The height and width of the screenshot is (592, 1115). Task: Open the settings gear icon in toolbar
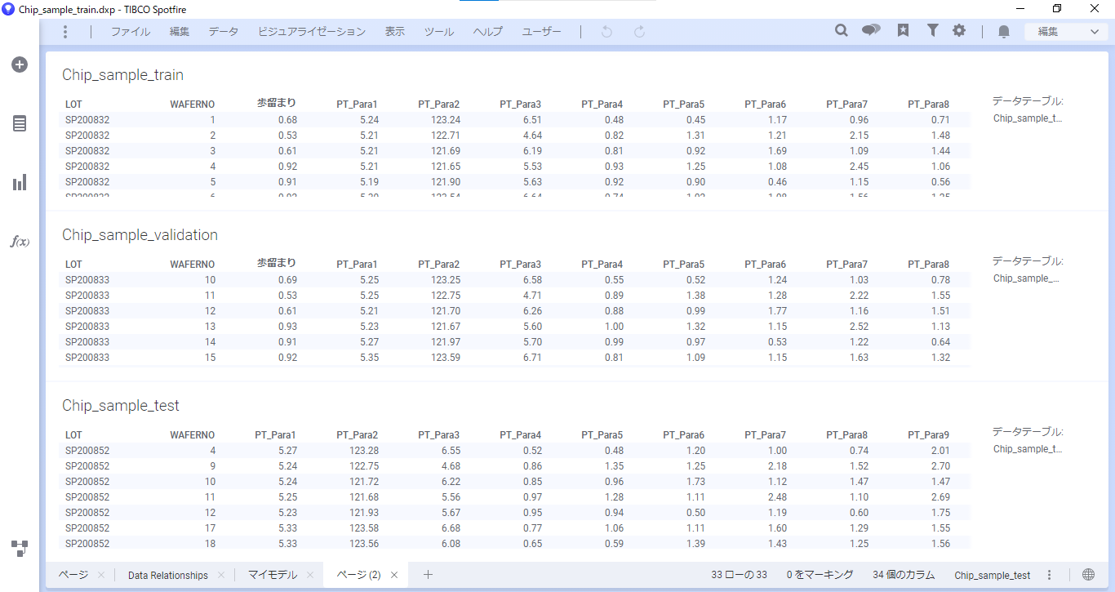point(959,31)
